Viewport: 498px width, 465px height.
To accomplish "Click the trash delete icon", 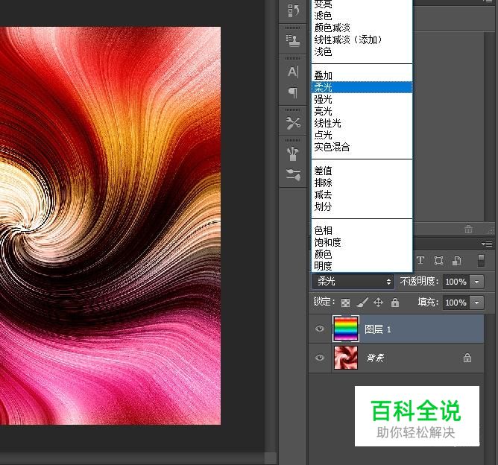I will pyautogui.click(x=468, y=229).
